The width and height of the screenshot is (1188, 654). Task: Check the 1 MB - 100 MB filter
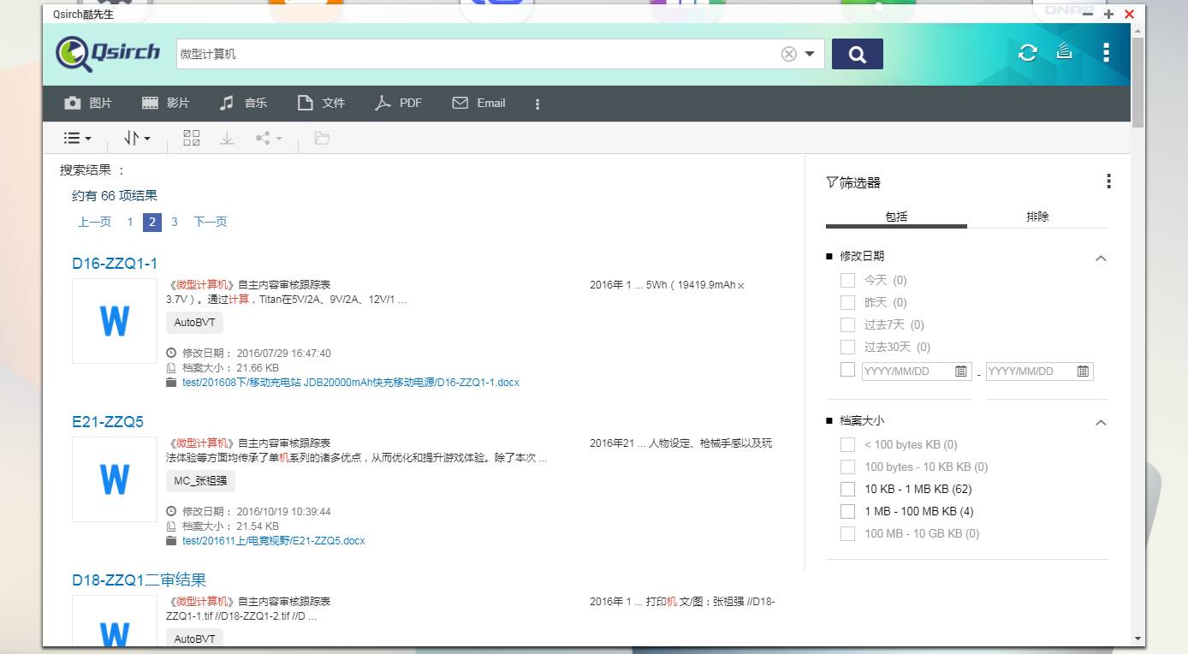(847, 511)
